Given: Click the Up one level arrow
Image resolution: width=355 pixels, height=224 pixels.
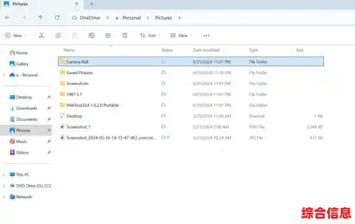Looking at the screenshot, I should 40,17.
